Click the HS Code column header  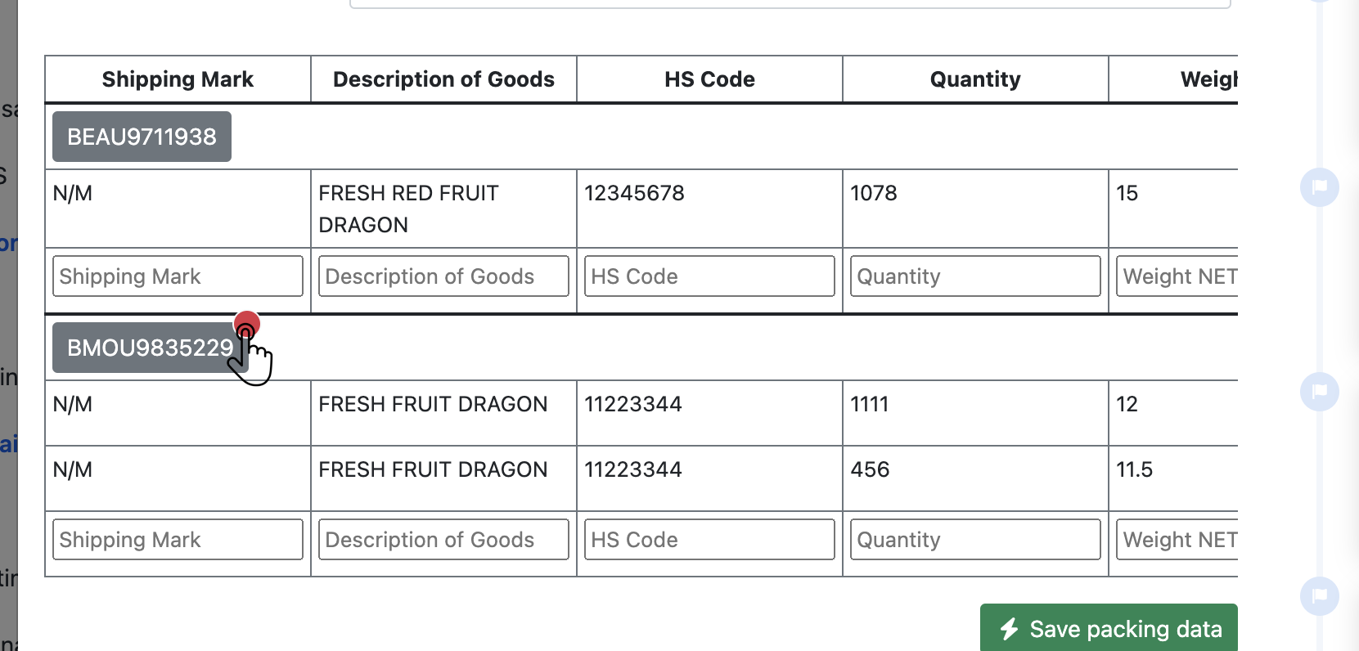click(x=709, y=79)
